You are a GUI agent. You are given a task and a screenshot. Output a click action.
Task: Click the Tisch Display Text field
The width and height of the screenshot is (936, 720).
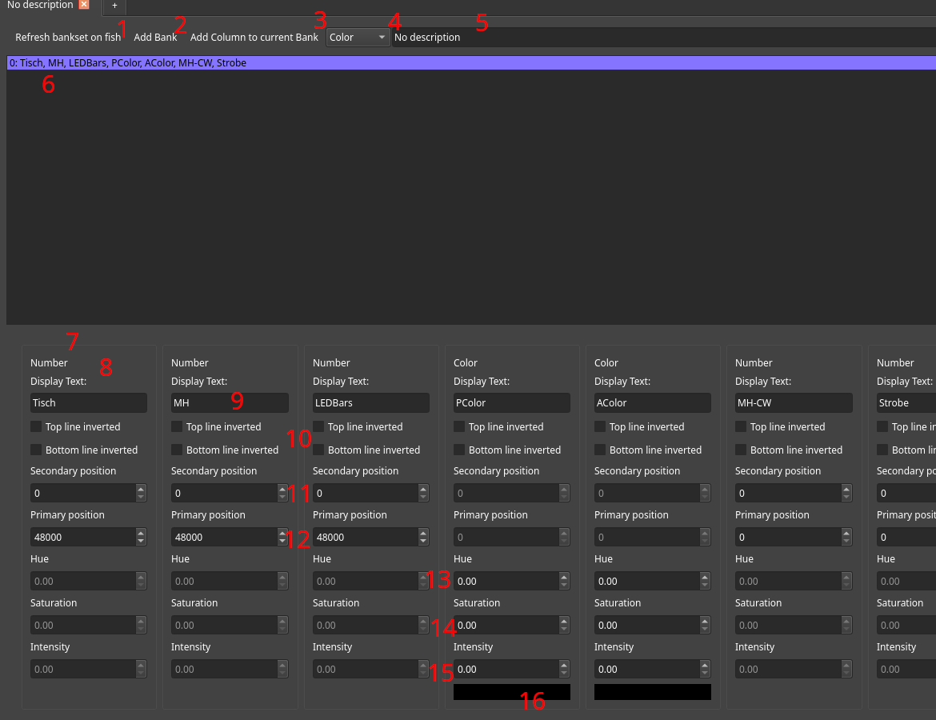pyautogui.click(x=88, y=402)
